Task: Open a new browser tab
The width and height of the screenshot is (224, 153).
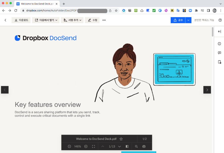Action: [x=64, y=4]
